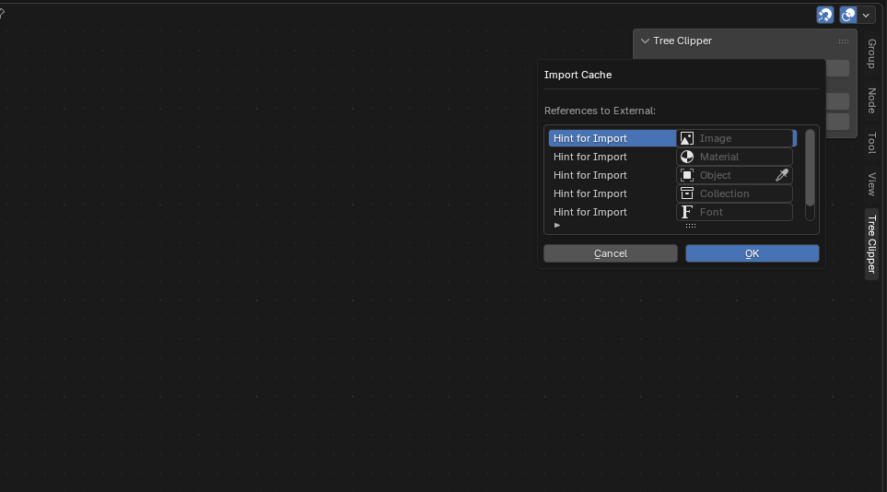Switch to the Tool sidebar tab

(871, 143)
